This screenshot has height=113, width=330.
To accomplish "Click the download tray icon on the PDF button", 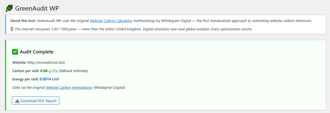I will [x=18, y=101].
